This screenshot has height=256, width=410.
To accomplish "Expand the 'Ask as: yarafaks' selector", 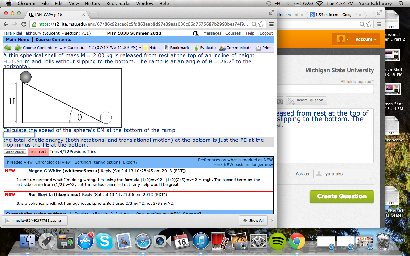I will (x=342, y=173).
